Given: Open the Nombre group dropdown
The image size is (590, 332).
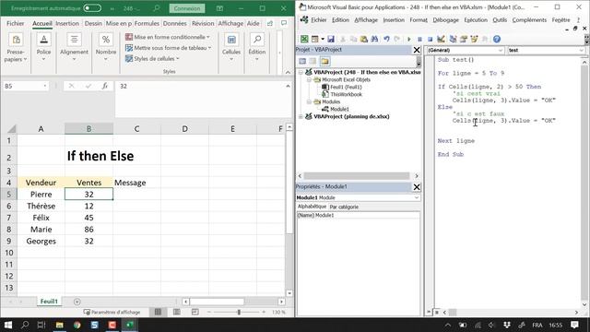Looking at the screenshot, I should (x=106, y=48).
